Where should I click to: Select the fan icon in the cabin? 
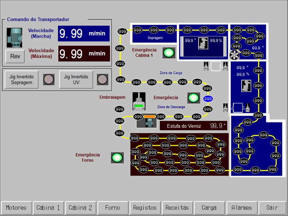point(235,55)
